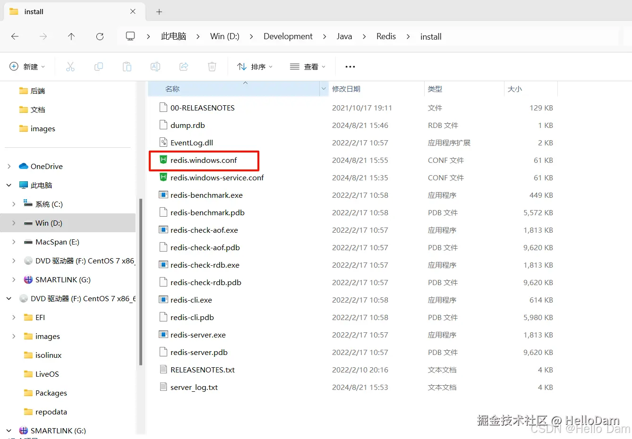Click the server_log.txt text file icon
632x439 pixels.
click(163, 387)
